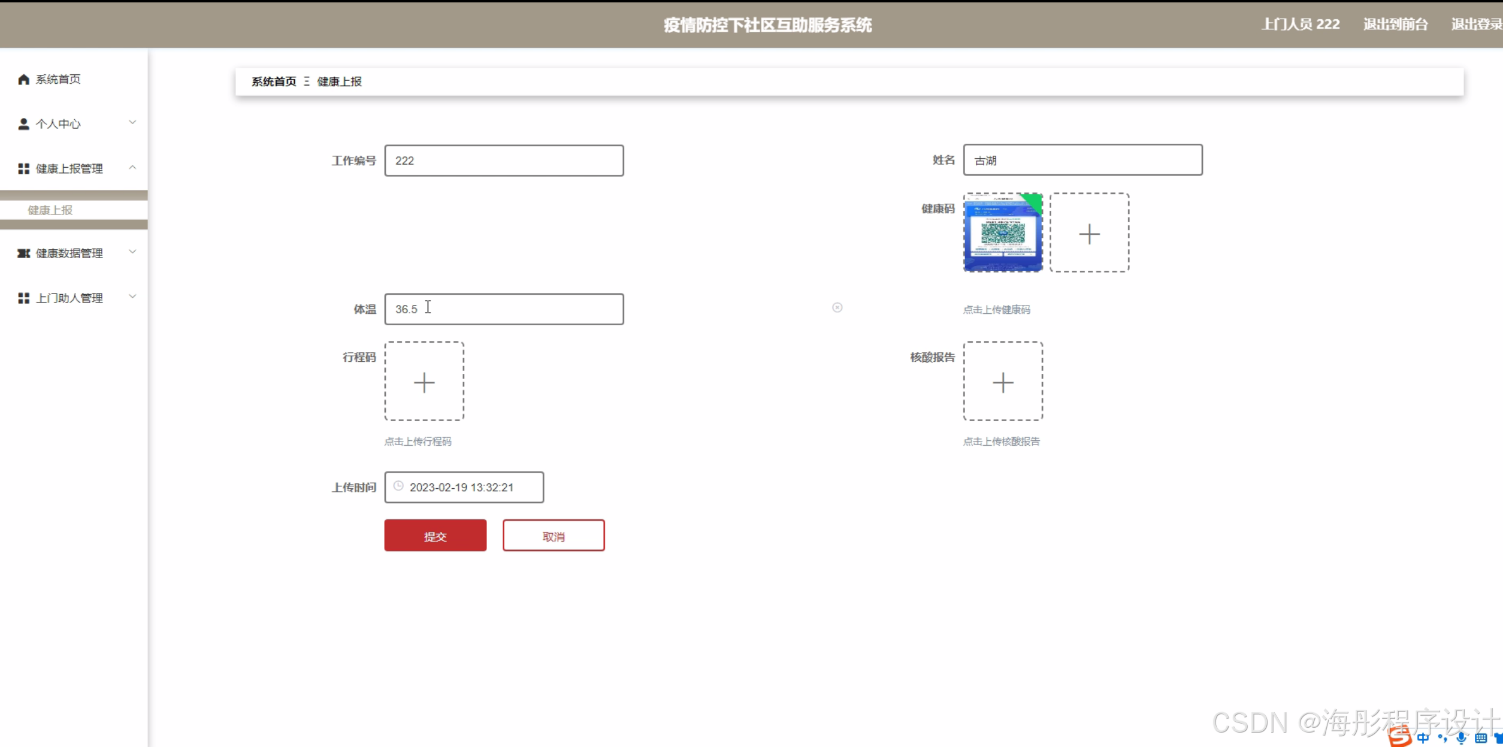Click plus box to add another 健康码
Screen dimensions: 1503x747
click(1089, 233)
